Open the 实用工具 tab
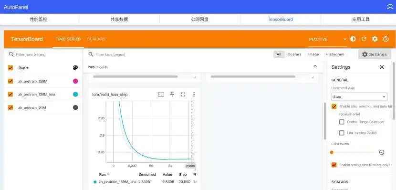396x190 pixels. 361,19
